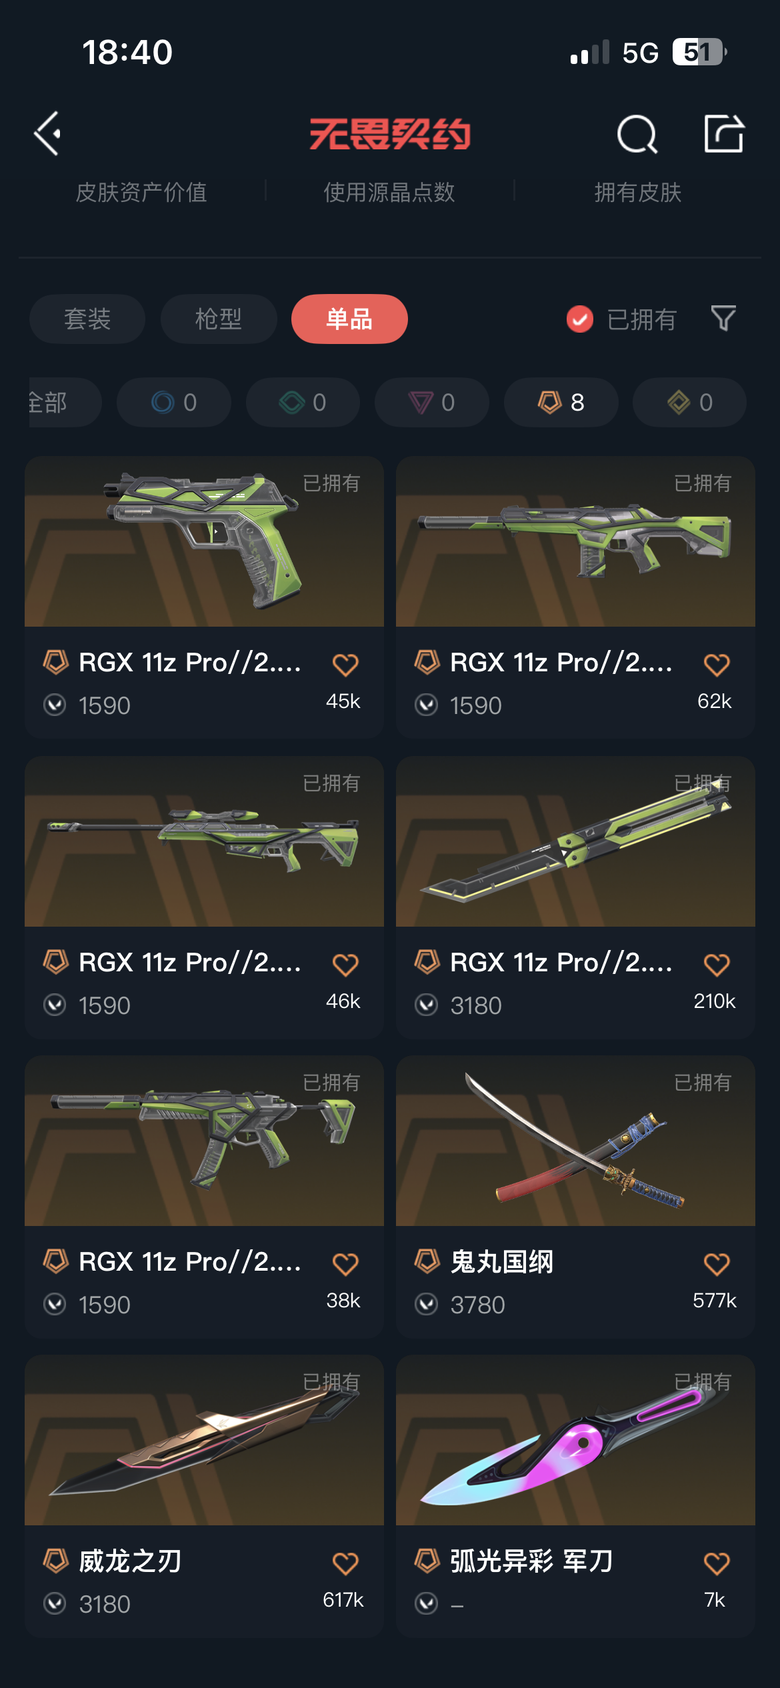Screen dimensions: 780x1688
Task: Switch to the 枪型 tab
Action: coord(219,319)
